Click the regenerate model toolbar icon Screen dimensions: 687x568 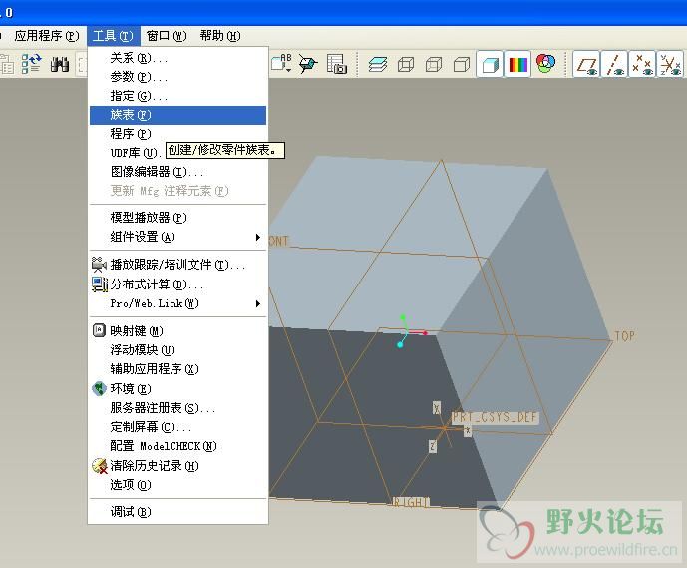(x=31, y=64)
